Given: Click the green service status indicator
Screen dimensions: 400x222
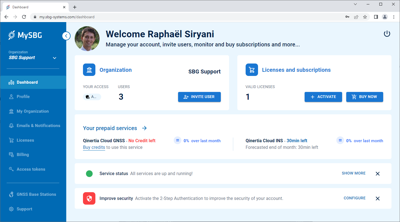Looking at the screenshot, I should (89, 174).
